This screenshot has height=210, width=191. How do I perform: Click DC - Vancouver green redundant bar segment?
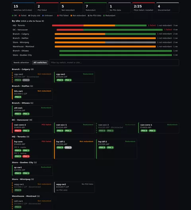pyautogui.click(x=123, y=30)
